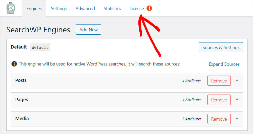Click the Pages source row label
Viewport: 253px width, 134px height.
coord(22,100)
